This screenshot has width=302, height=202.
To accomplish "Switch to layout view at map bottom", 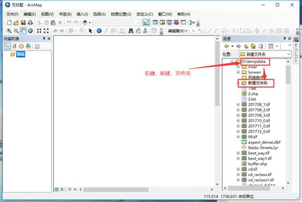I will pyautogui.click(x=62, y=190).
